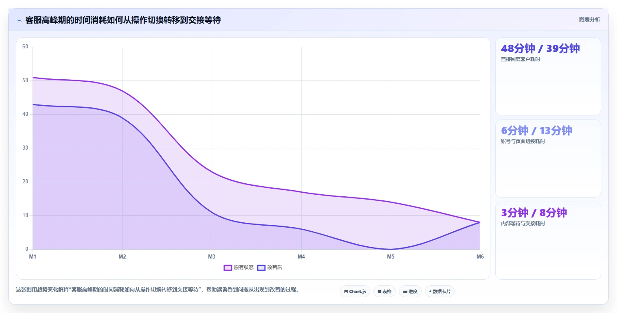Screen dimensions: 617x313
Task: Click the 50 y-axis tick label
Action: point(25,80)
